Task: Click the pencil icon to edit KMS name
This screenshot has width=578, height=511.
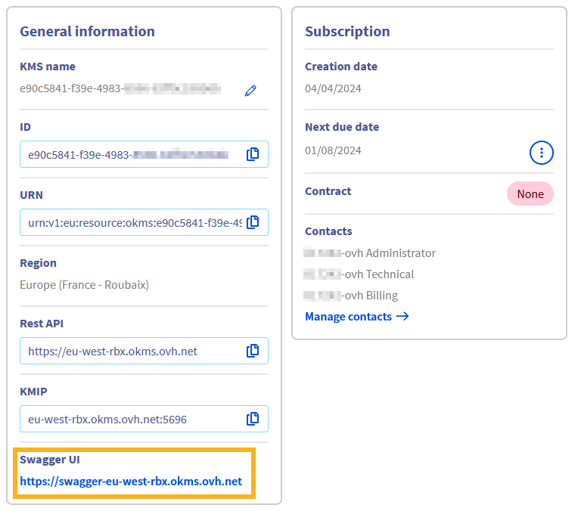Action: [250, 91]
